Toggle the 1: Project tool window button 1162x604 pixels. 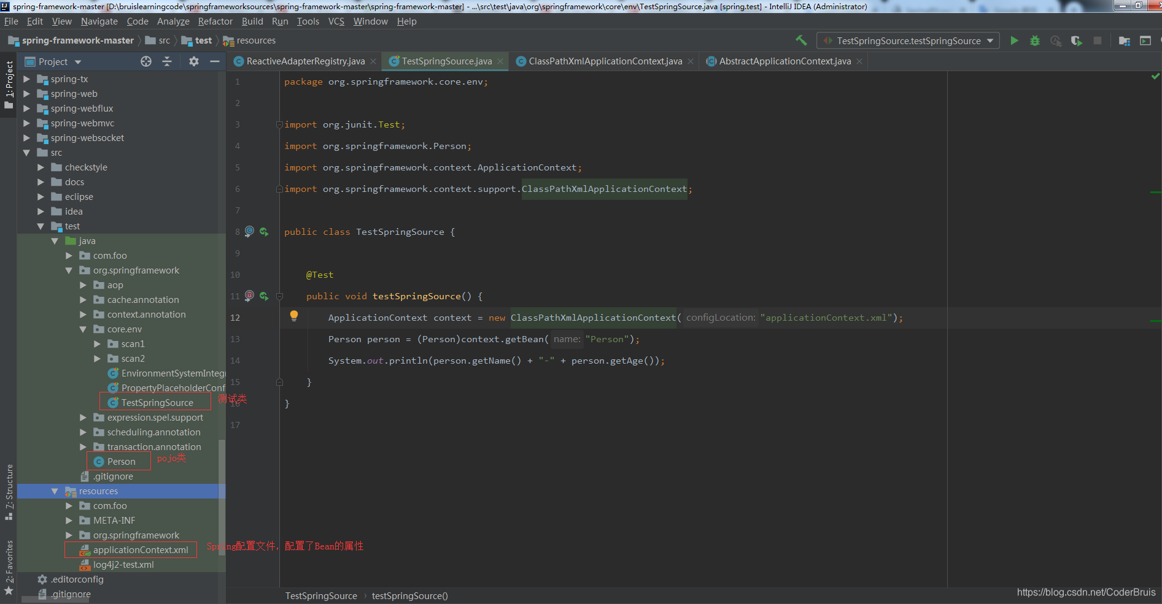[x=9, y=85]
